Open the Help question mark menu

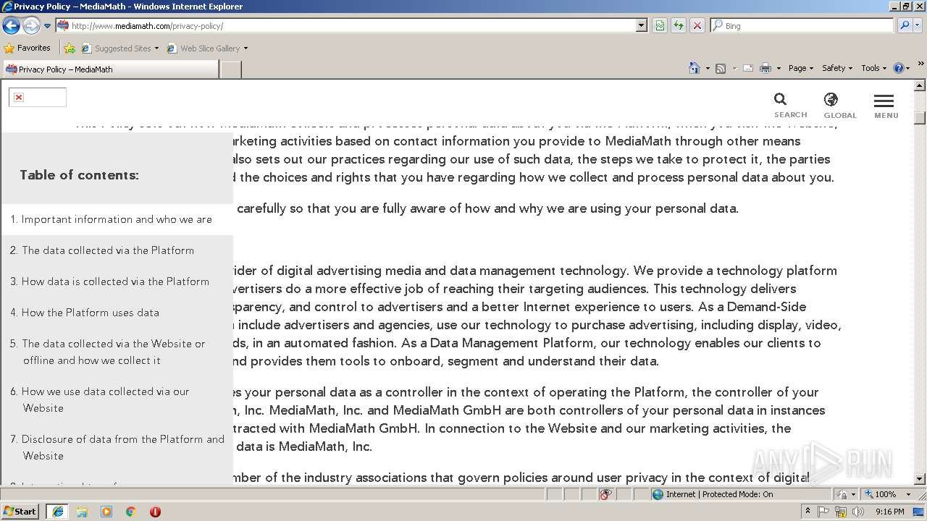pyautogui.click(x=902, y=68)
